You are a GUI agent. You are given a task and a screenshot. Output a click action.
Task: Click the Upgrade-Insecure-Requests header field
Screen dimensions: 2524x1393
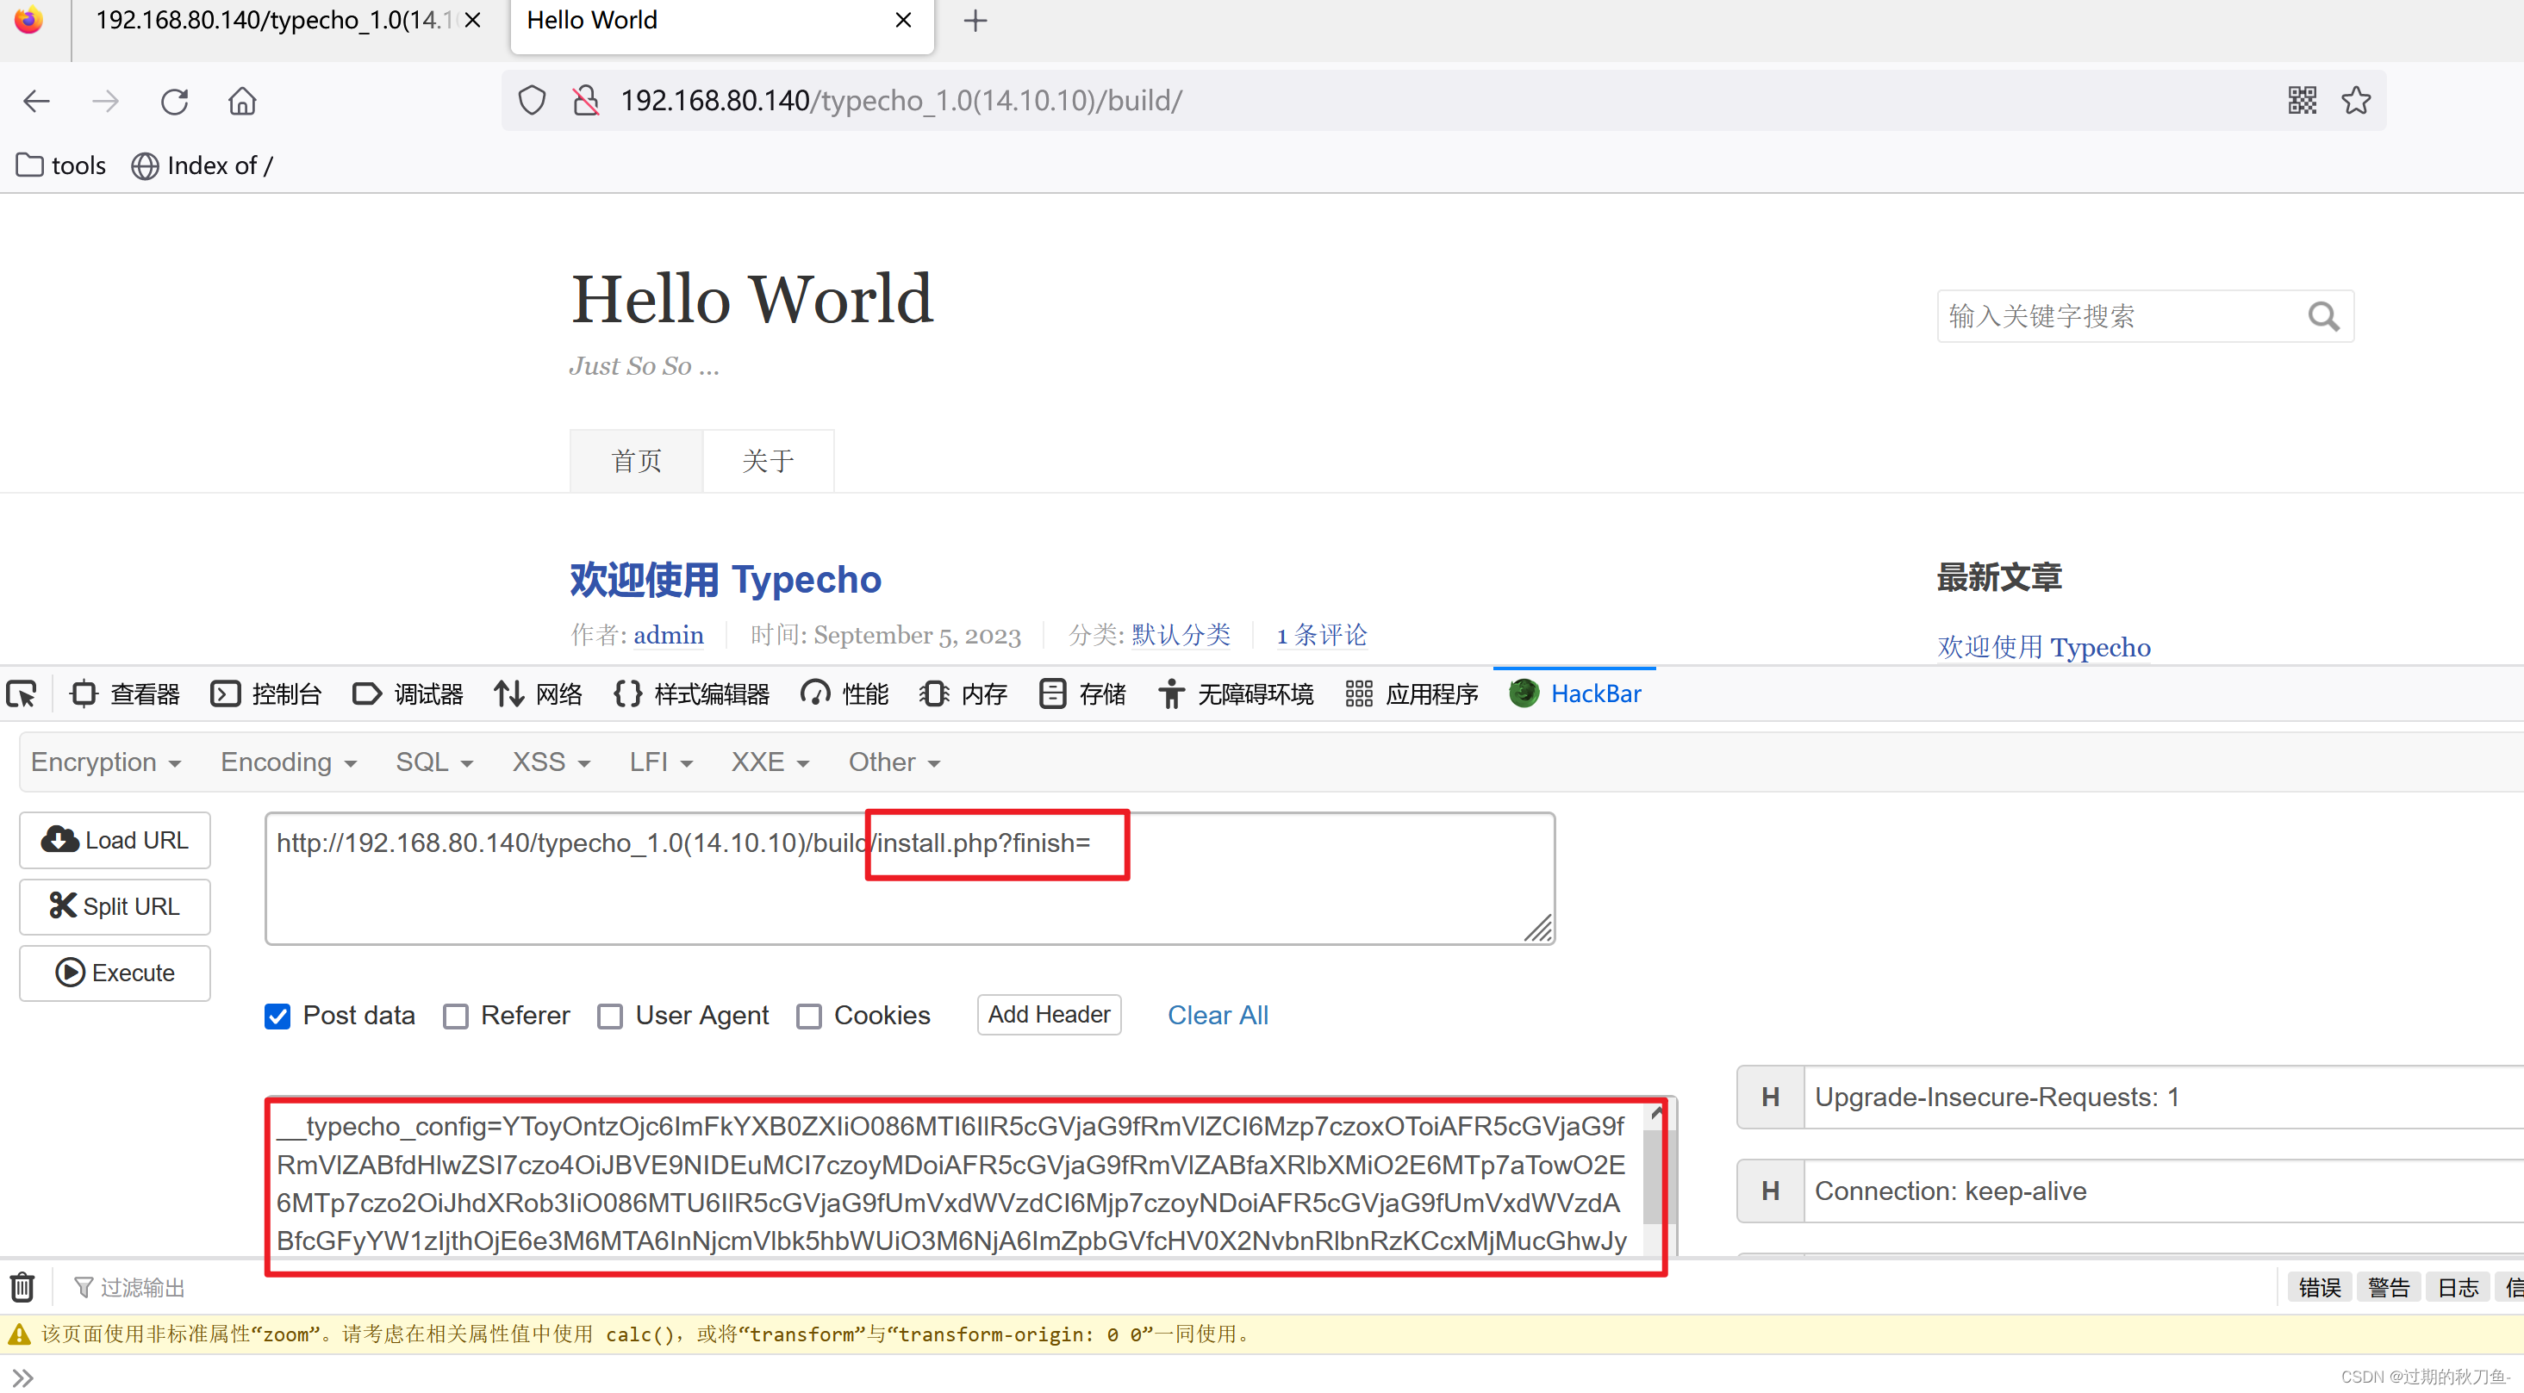[x=2164, y=1098]
